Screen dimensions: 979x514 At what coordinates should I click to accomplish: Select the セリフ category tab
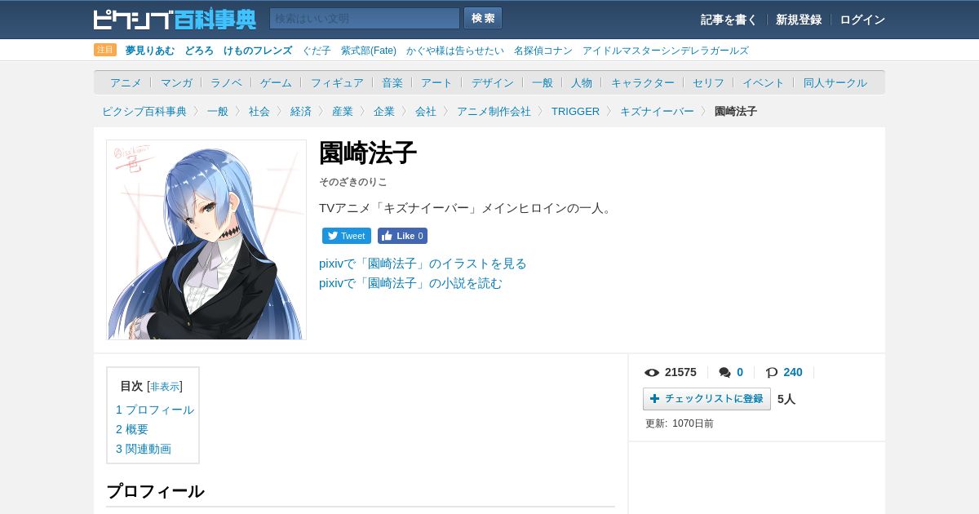click(x=708, y=82)
